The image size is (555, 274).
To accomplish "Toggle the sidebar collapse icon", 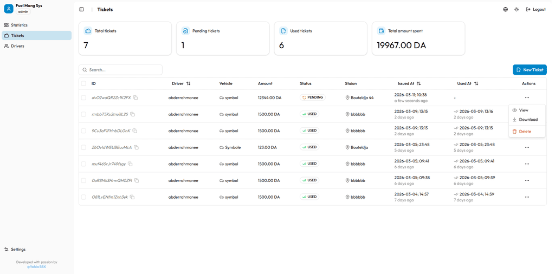I will coord(81,9).
